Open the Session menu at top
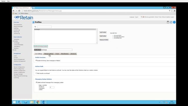The height and width of the screenshot is (106, 188). (3, 1)
